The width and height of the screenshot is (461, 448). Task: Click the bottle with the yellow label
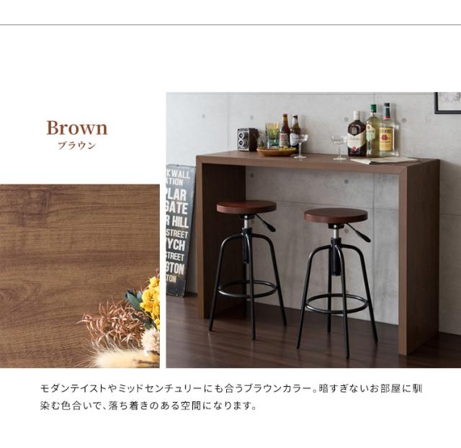[x=388, y=130]
